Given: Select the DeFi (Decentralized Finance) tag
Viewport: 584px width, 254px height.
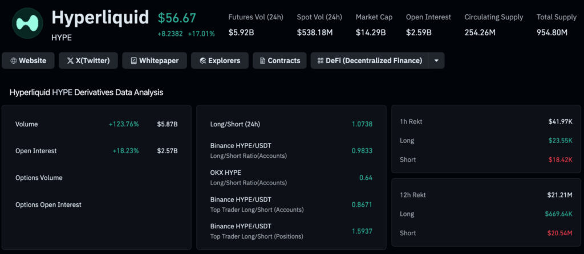Looking at the screenshot, I should coord(370,60).
